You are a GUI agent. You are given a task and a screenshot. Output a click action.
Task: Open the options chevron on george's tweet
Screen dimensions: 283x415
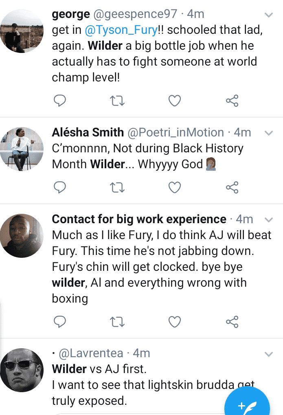(x=269, y=15)
